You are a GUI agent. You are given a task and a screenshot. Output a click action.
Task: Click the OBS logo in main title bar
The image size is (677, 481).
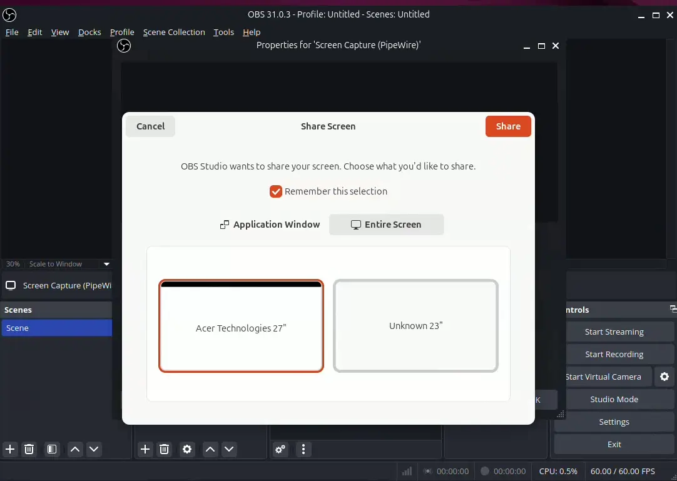click(9, 14)
